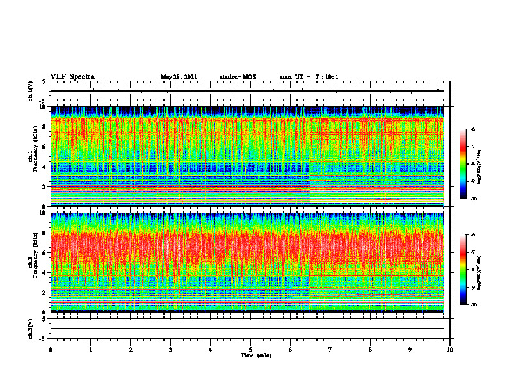507x392 pixels.
Task: Click the ch.3 voltage waveform trace
Action: (x=247, y=329)
